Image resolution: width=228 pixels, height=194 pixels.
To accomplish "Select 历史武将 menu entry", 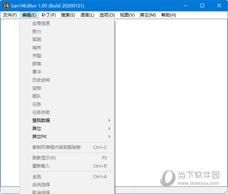I will [67, 80].
